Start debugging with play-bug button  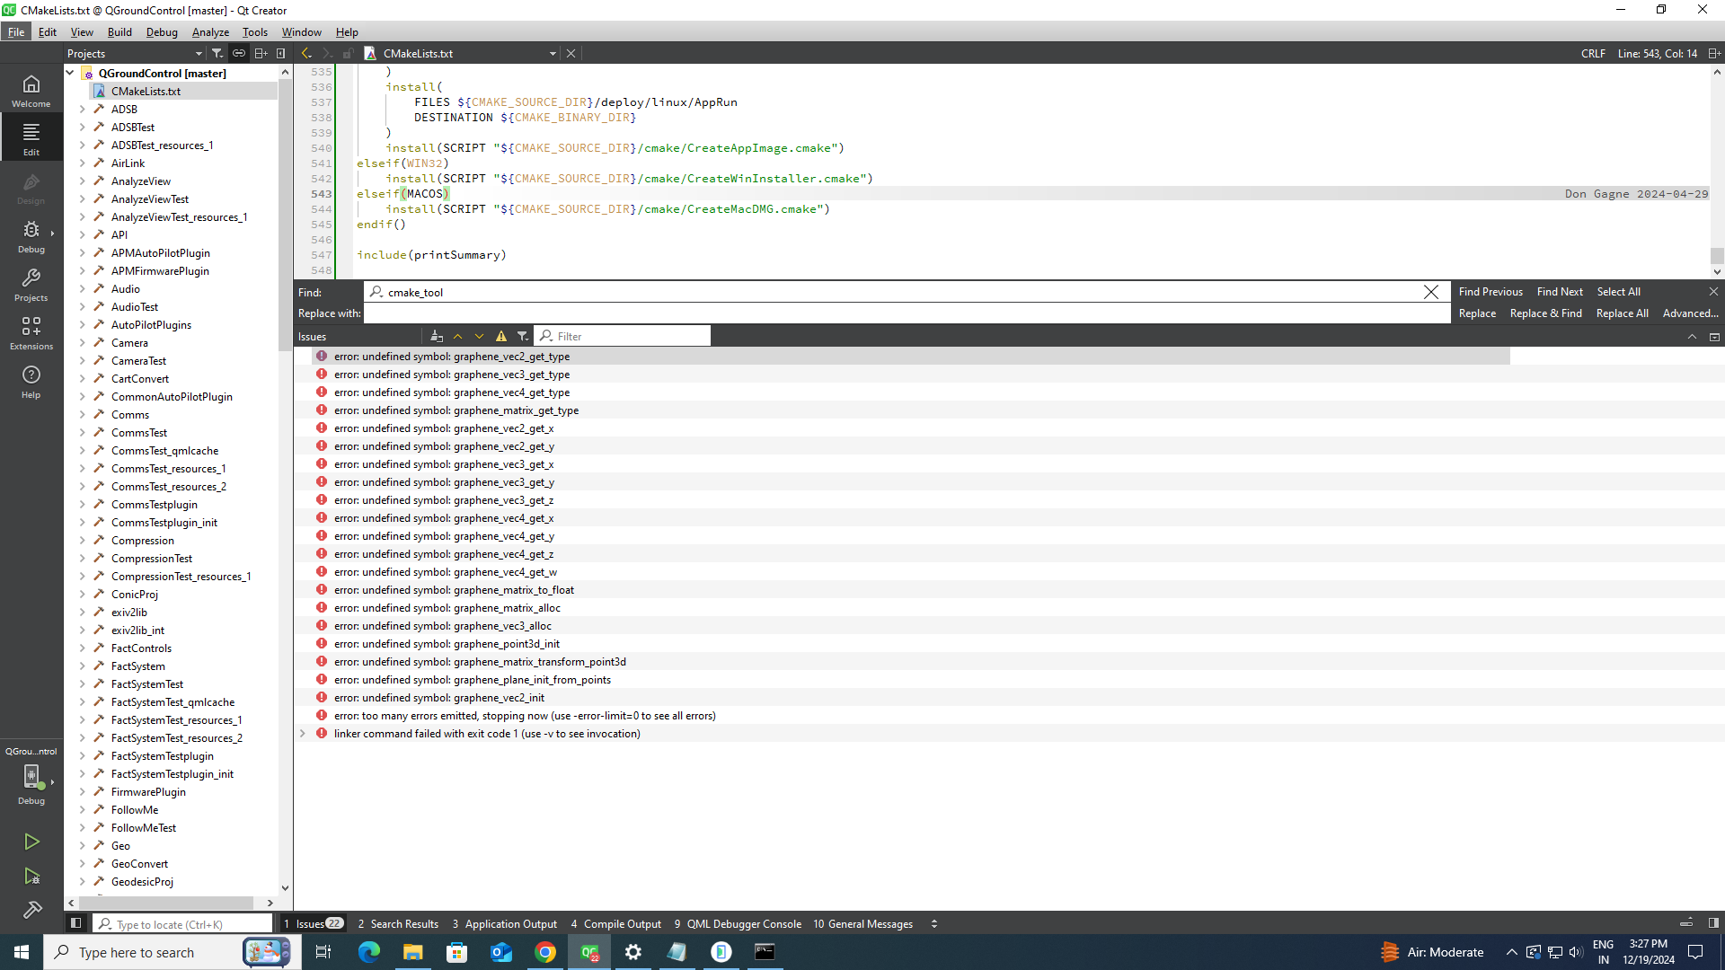31,876
